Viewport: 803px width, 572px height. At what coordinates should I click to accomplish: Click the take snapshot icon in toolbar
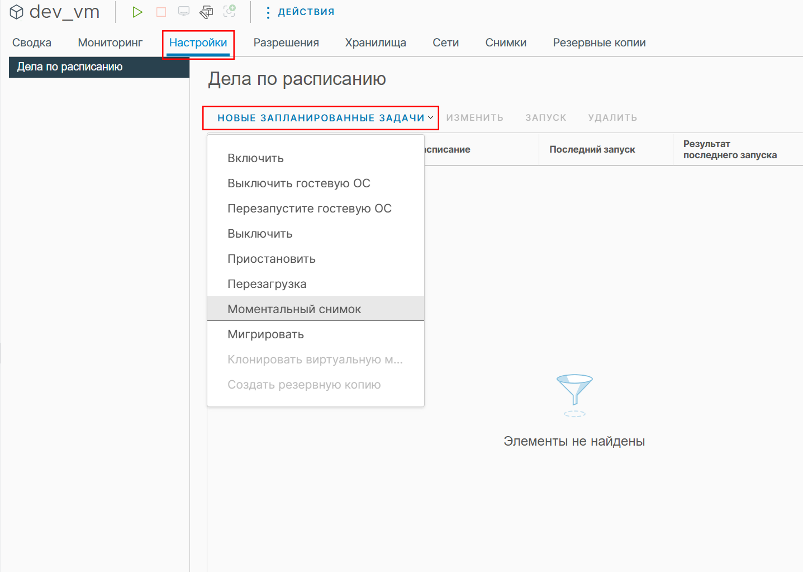230,11
